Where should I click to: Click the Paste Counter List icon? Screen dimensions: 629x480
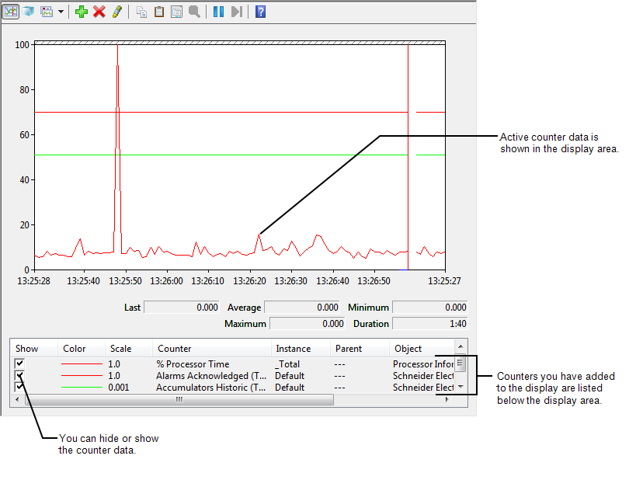(x=159, y=12)
